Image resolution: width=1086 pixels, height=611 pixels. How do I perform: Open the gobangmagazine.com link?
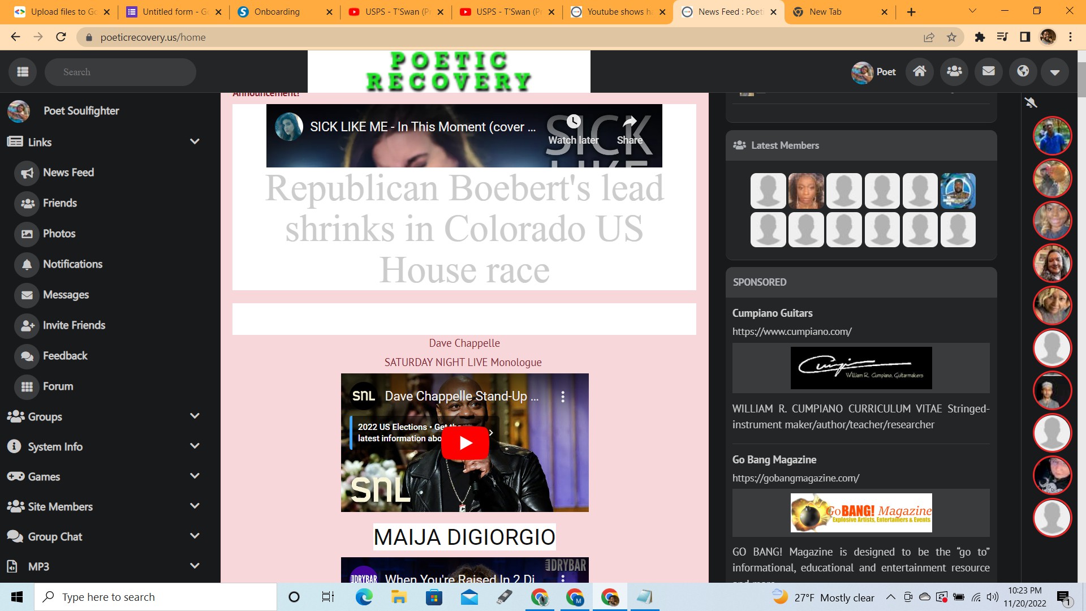[x=795, y=478]
